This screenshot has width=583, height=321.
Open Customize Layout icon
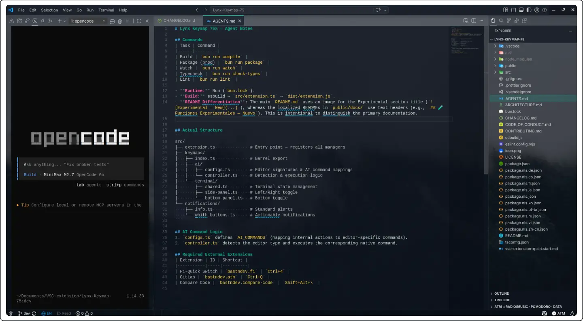[505, 10]
